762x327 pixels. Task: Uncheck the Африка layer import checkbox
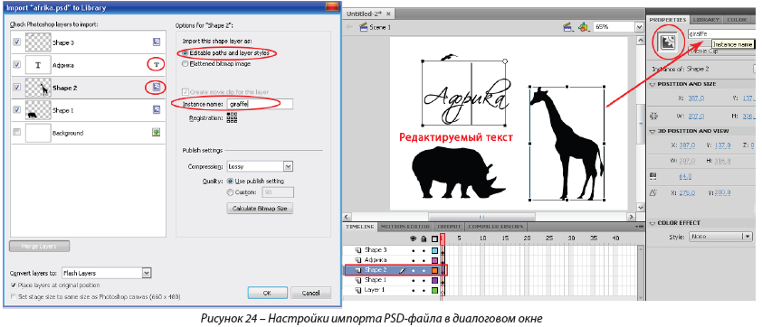point(17,64)
